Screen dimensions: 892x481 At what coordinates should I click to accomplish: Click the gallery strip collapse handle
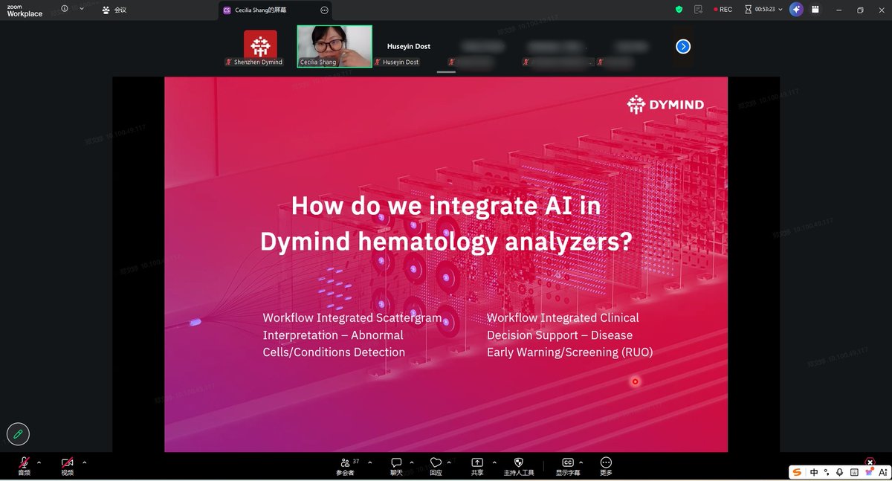coord(446,72)
